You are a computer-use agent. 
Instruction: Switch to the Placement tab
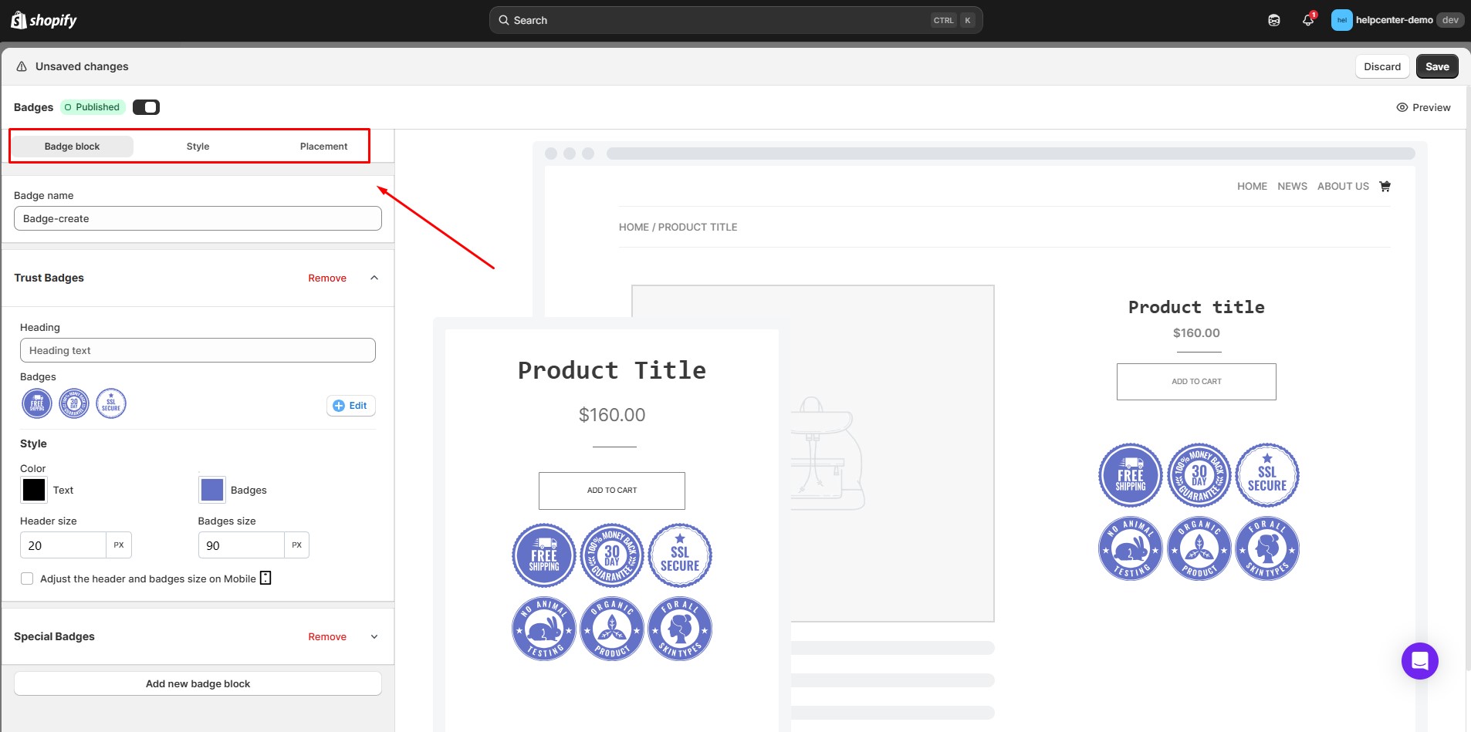coord(323,147)
